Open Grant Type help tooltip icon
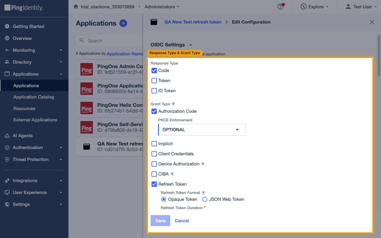 coord(174,104)
